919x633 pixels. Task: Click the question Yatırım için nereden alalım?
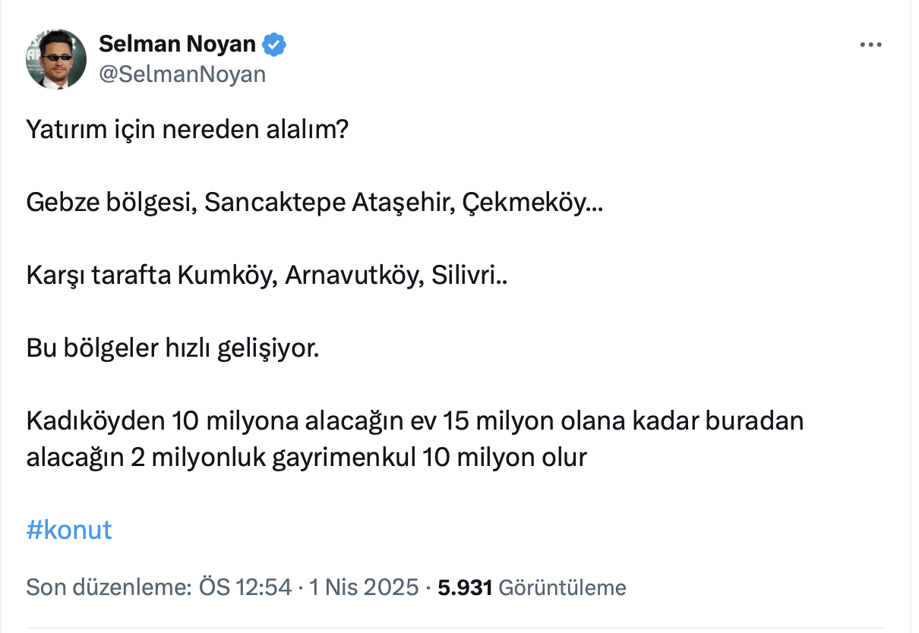[x=187, y=131]
